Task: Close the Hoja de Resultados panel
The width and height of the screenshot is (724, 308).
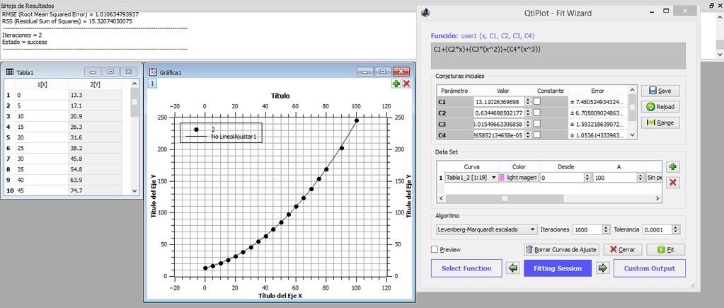Action: click(719, 6)
